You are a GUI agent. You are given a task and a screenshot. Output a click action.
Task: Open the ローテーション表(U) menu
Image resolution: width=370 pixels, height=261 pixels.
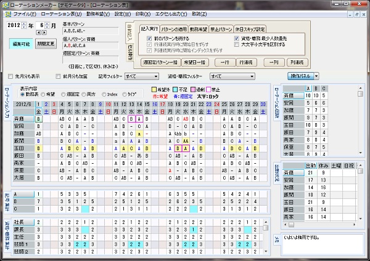click(x=61, y=14)
